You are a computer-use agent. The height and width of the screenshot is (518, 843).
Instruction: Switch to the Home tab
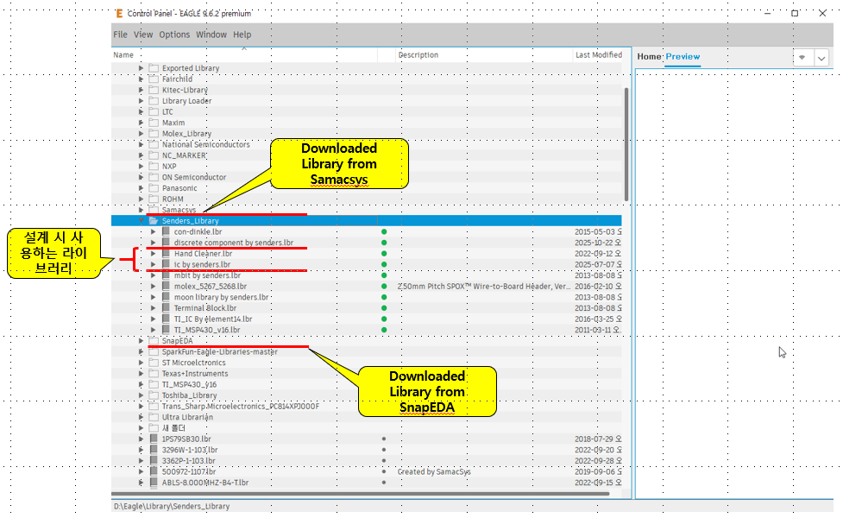[x=648, y=57]
